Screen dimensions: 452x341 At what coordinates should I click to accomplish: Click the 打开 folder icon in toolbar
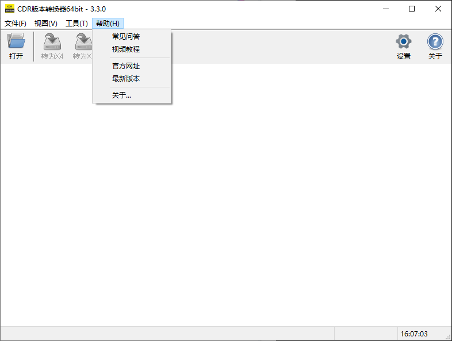point(16,41)
